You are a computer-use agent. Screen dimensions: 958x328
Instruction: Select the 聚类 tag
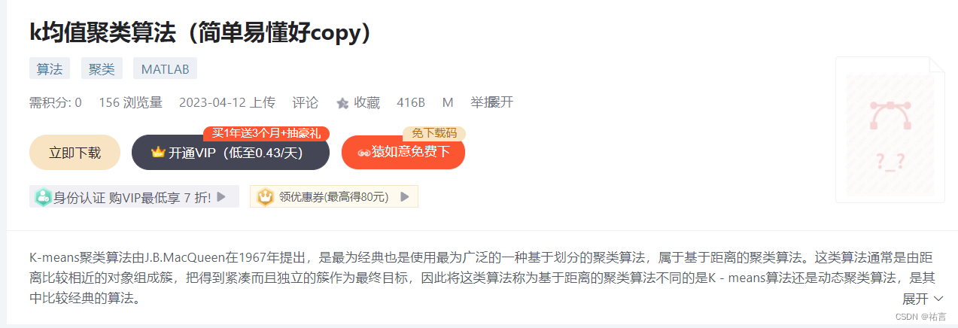point(102,69)
